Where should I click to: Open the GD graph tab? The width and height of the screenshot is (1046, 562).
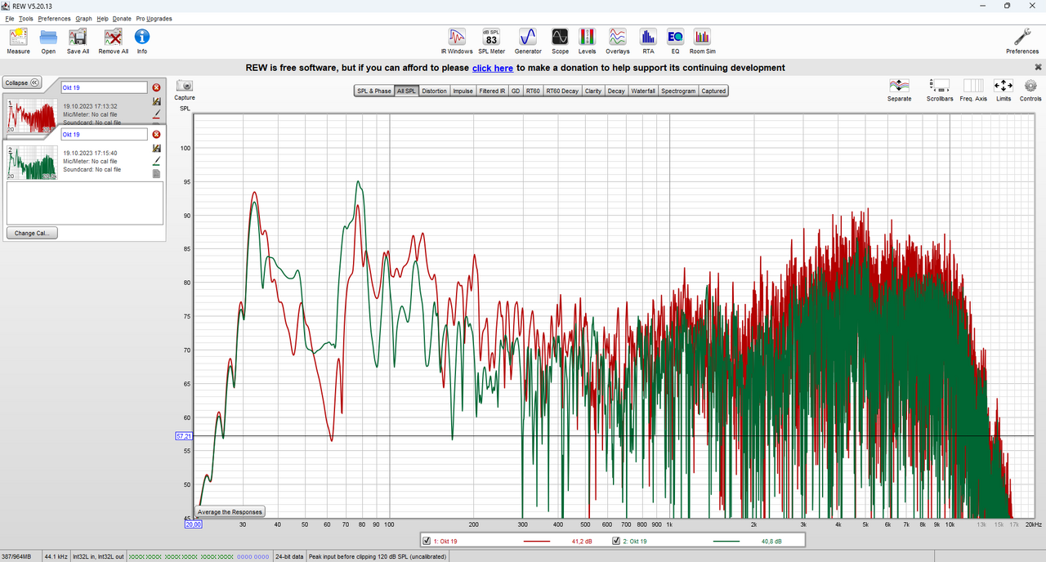click(516, 91)
